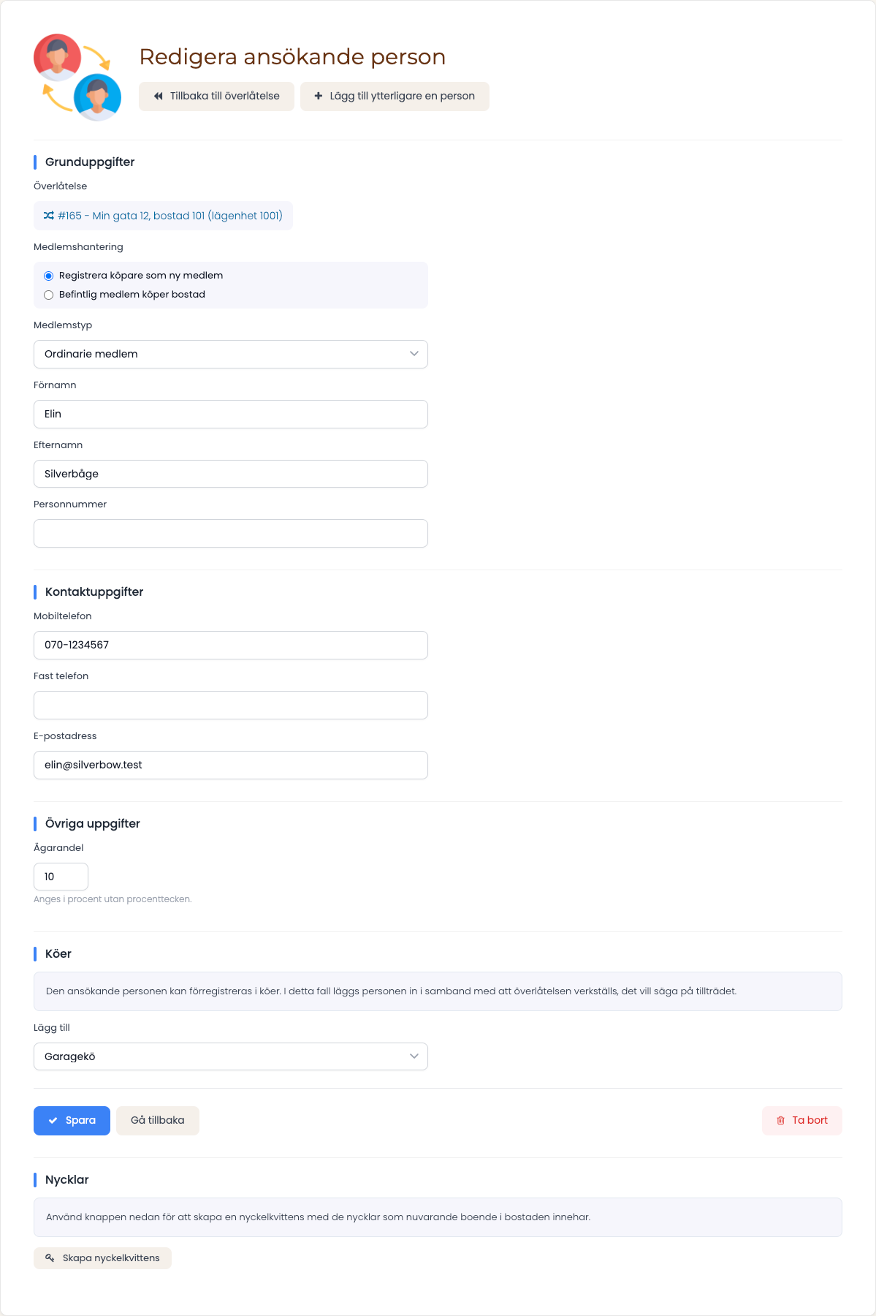Click the Ägarandel percentage field

[61, 877]
